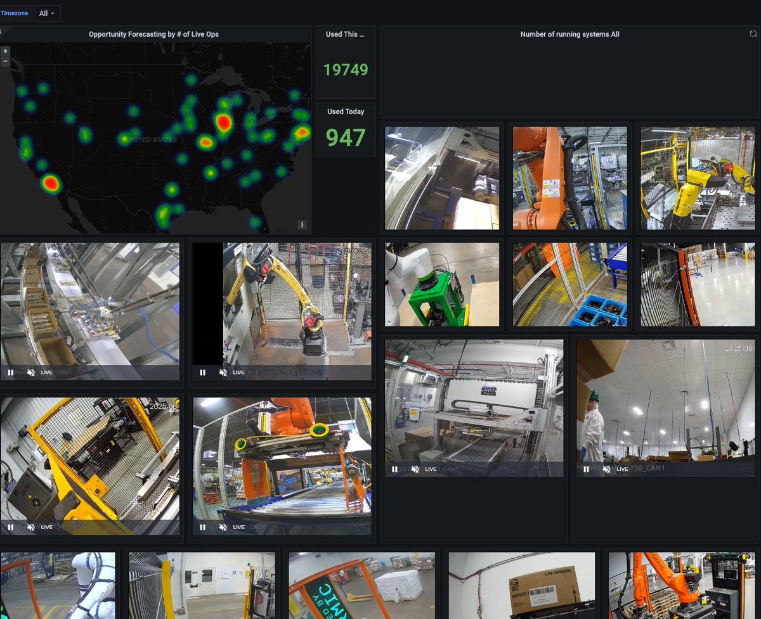Click the info icon on the map panel
Screen dimensions: 761x619
[302, 224]
